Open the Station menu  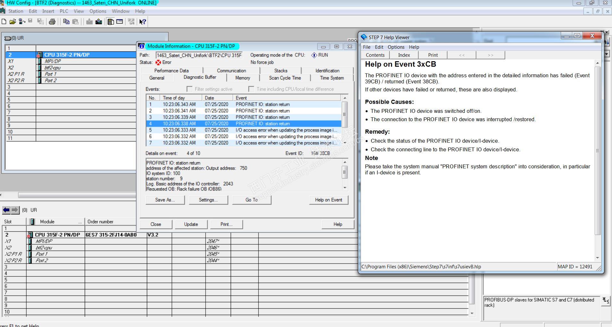[x=16, y=11]
